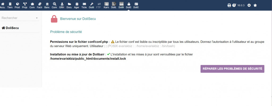The height and width of the screenshot is (106, 272).
Task: Open DoliSecu in the left sidebar
Action: tap(10, 28)
